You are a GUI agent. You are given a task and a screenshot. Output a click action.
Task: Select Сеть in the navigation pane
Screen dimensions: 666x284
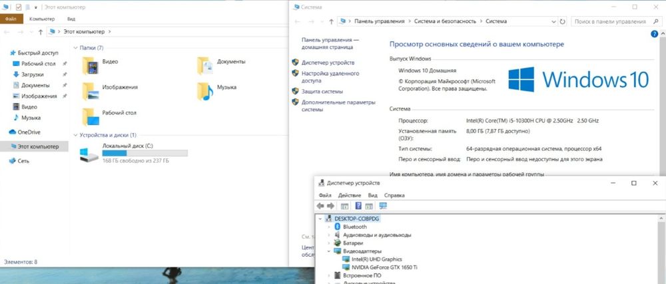click(19, 161)
